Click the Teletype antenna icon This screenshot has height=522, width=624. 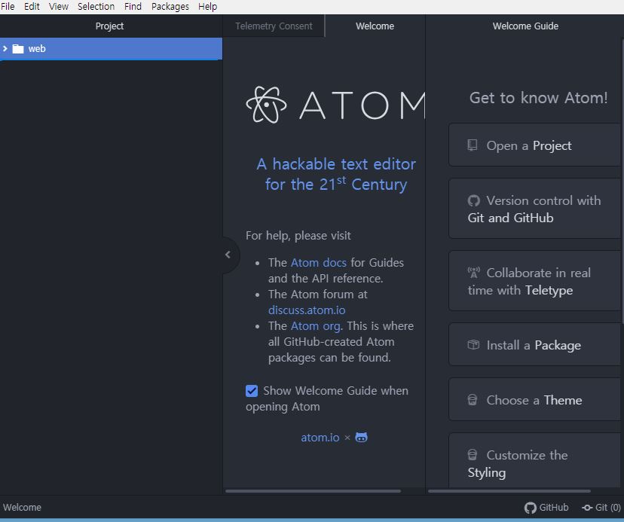473,273
